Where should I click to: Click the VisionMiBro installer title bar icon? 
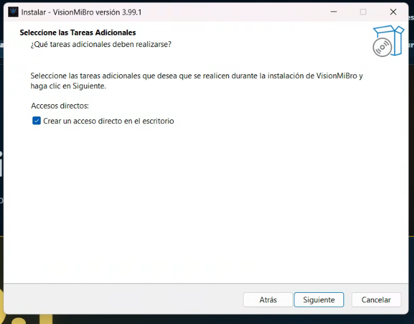13,12
